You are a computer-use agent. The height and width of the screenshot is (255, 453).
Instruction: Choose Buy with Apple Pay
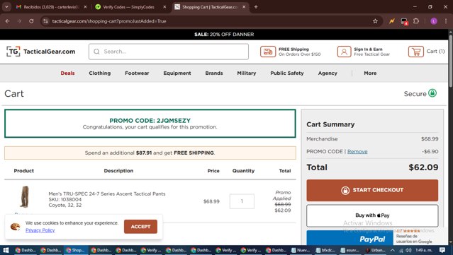click(372, 215)
